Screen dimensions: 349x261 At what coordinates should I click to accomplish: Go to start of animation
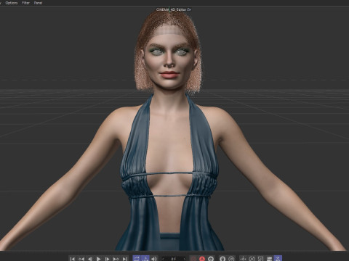72,259
